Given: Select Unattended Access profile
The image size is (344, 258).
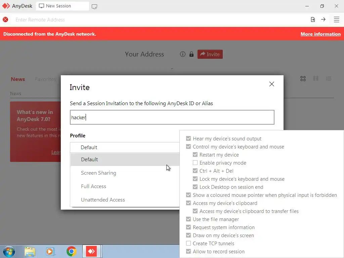Looking at the screenshot, I should 125,200.
